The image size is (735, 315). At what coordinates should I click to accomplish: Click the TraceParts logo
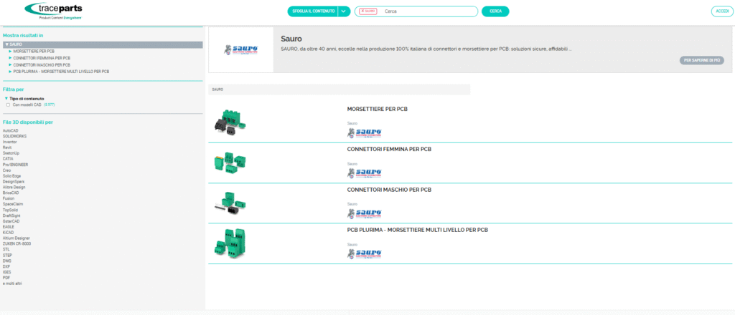(54, 11)
